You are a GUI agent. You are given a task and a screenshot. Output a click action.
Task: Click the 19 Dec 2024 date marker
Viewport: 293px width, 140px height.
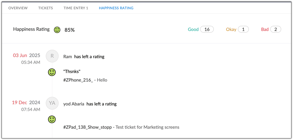pos(26,103)
